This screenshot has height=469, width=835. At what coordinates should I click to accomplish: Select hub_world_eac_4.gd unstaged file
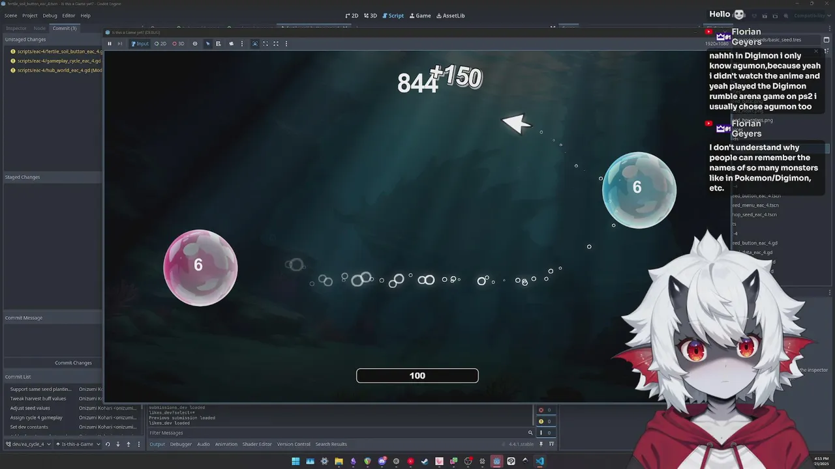click(x=56, y=70)
